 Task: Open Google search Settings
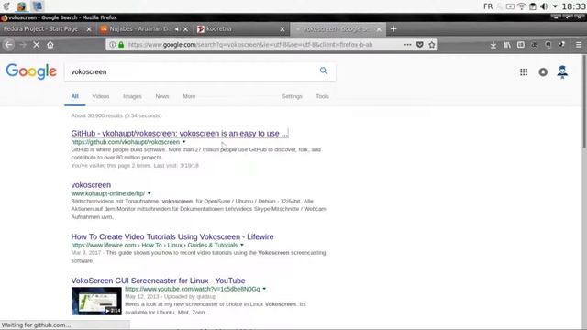(x=292, y=96)
